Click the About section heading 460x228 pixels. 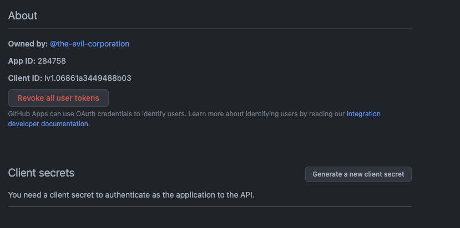point(23,15)
